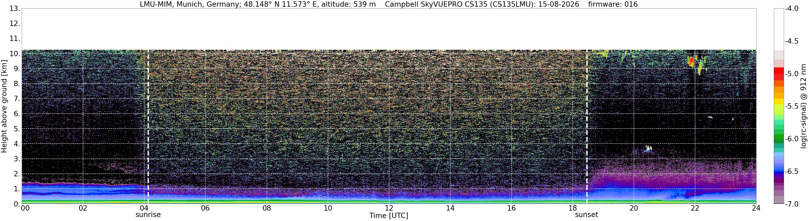Click the red cloud echo near 22 UTC
809x221 pixels.
click(691, 62)
